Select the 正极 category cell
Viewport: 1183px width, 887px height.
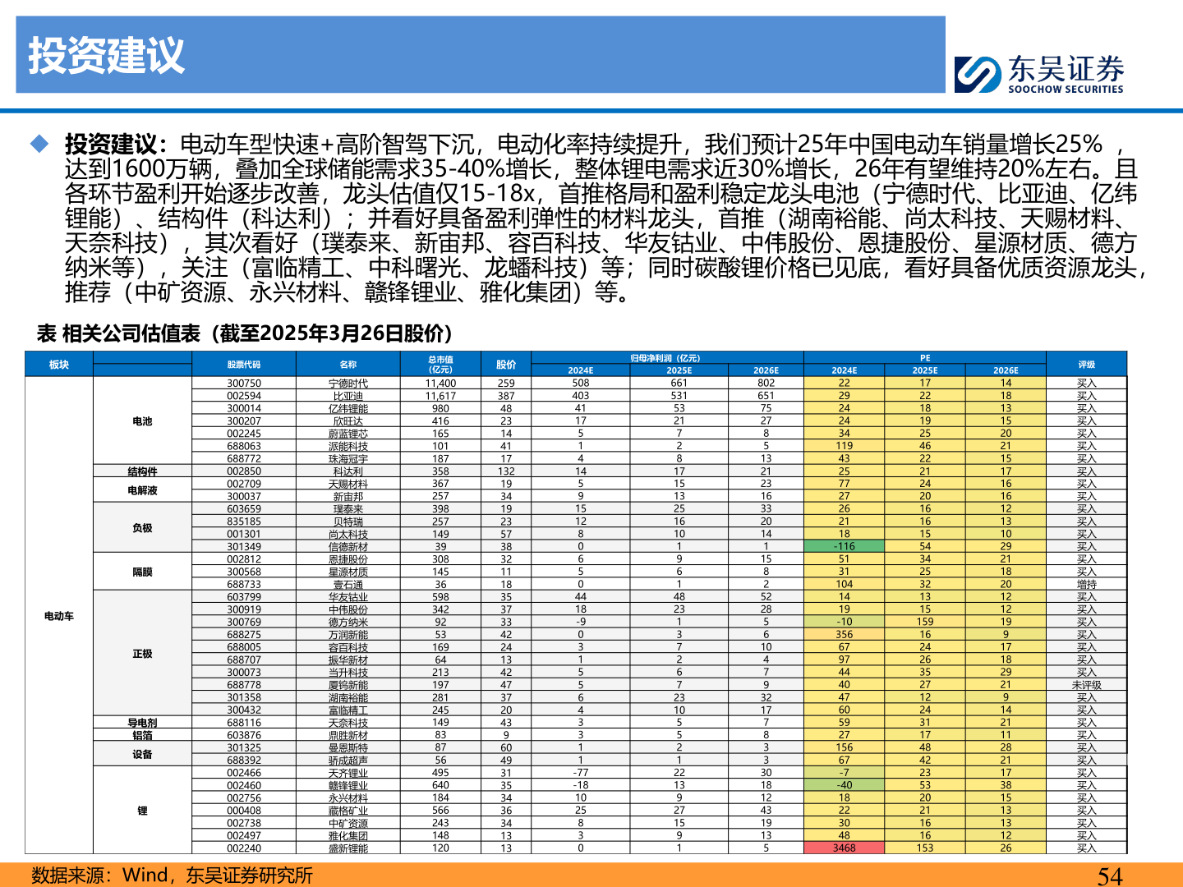tap(142, 653)
